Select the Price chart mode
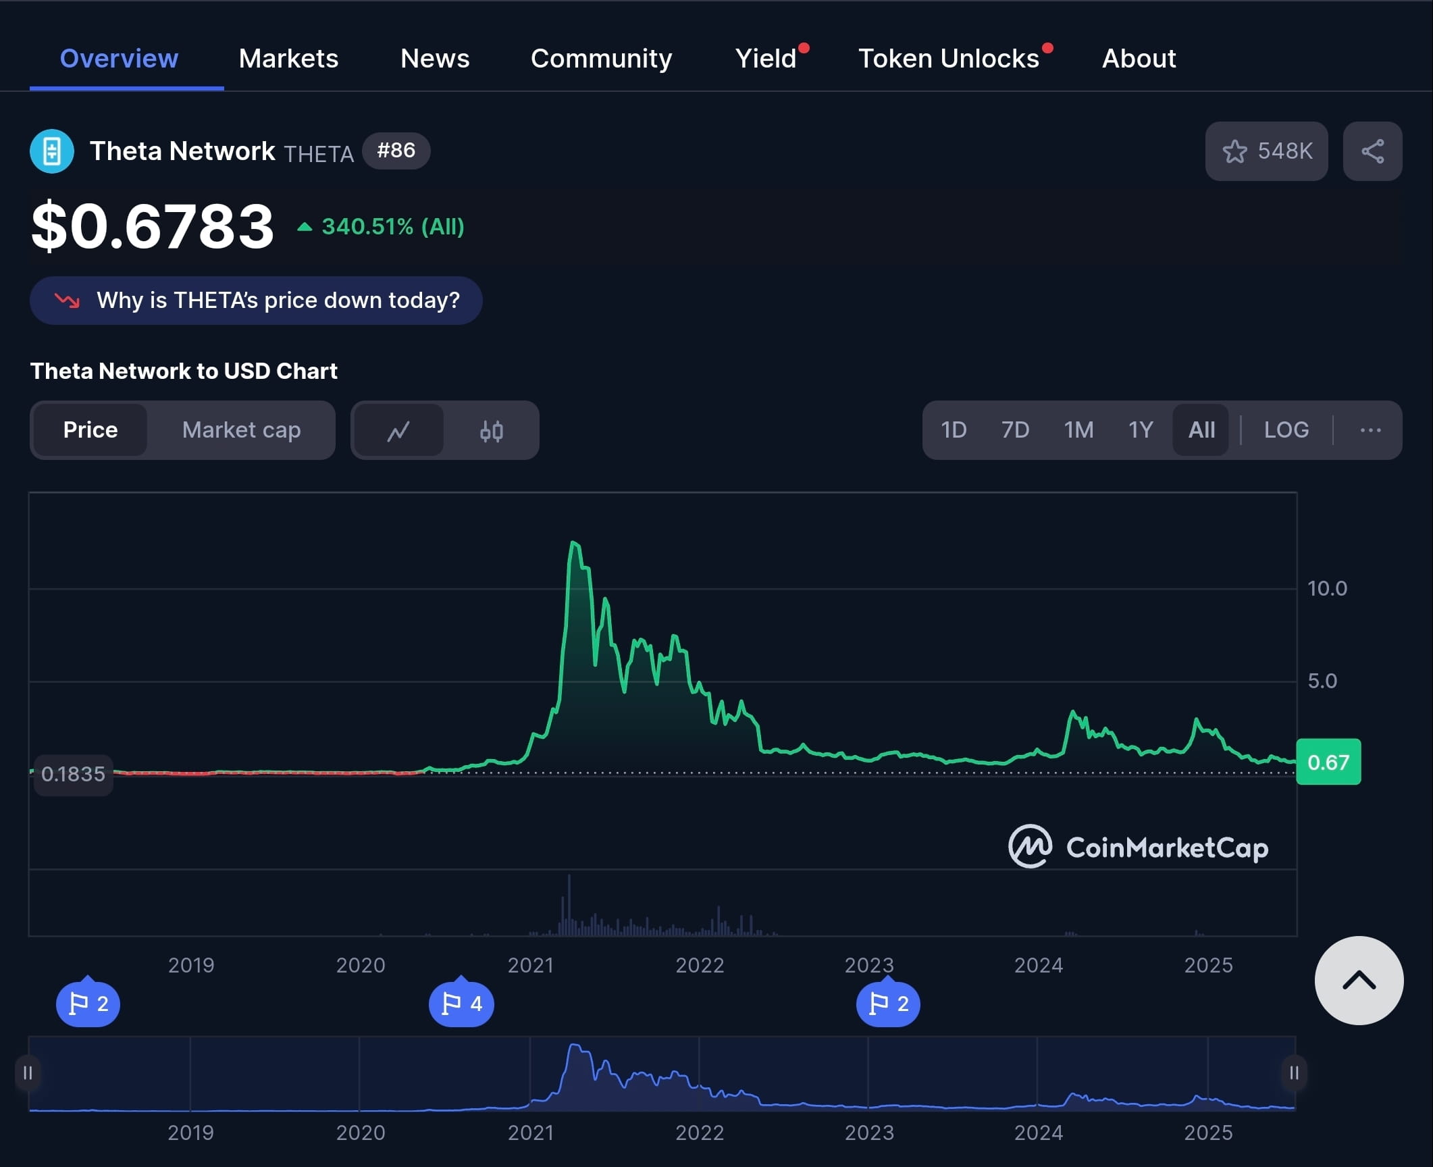The image size is (1433, 1167). (x=90, y=430)
